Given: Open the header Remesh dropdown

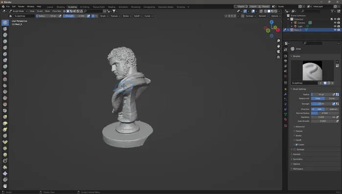Looking at the screenshot, I should [x=264, y=16].
